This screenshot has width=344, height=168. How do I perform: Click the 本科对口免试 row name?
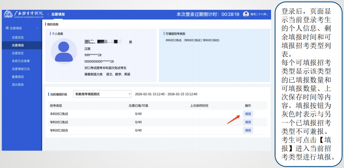[x=59, y=114]
